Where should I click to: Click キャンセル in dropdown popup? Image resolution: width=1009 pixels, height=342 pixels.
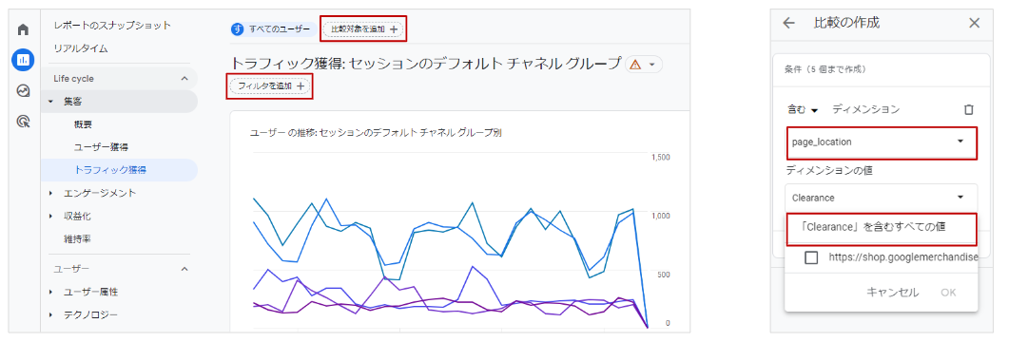point(893,293)
